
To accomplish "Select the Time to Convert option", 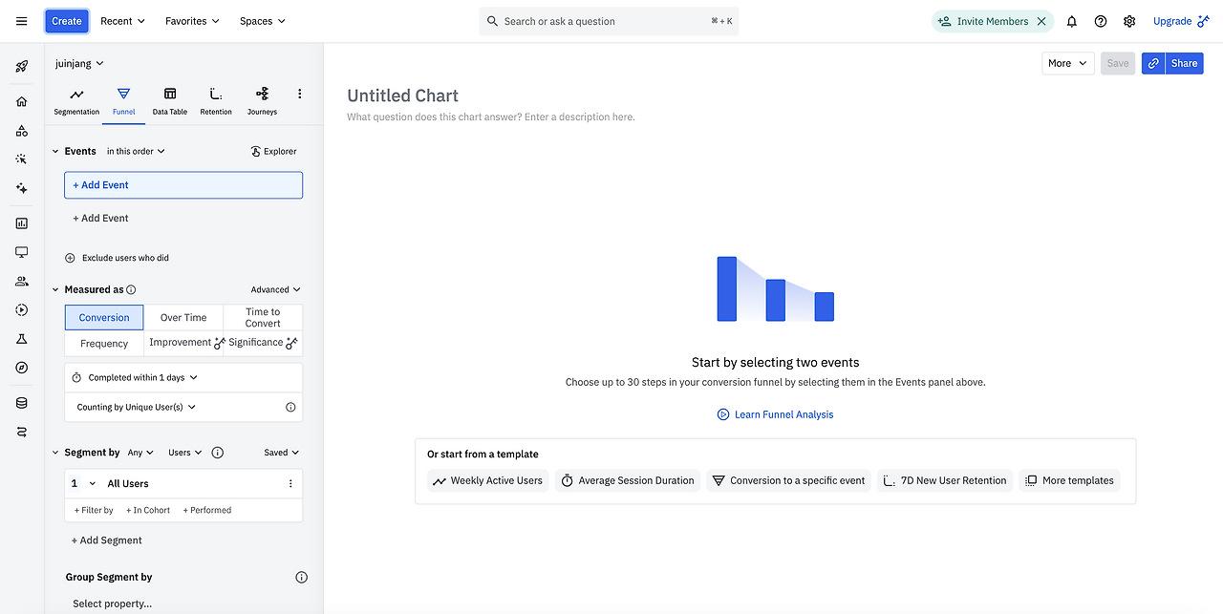I will pos(263,318).
